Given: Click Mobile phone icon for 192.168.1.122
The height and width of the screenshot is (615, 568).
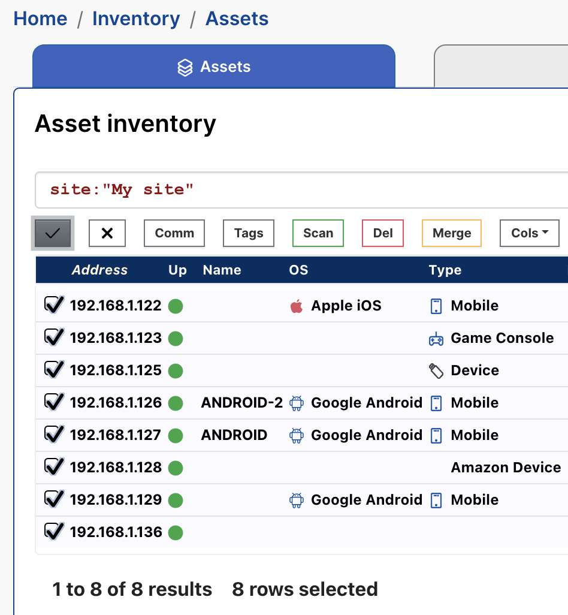Looking at the screenshot, I should (436, 306).
